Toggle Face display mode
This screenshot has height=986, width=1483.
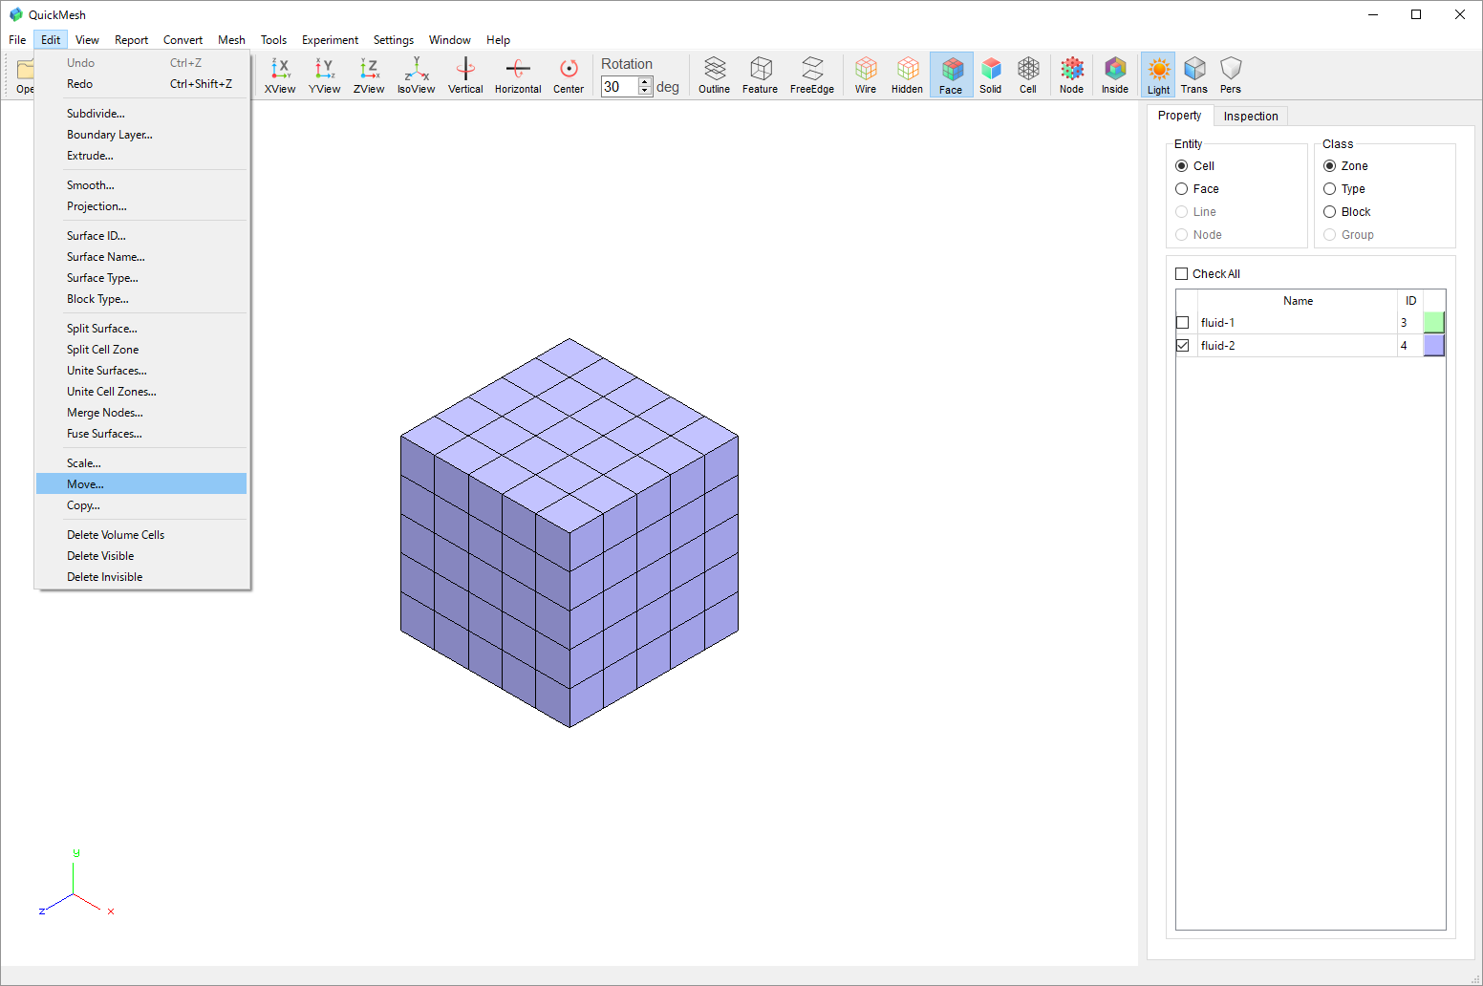pyautogui.click(x=951, y=75)
